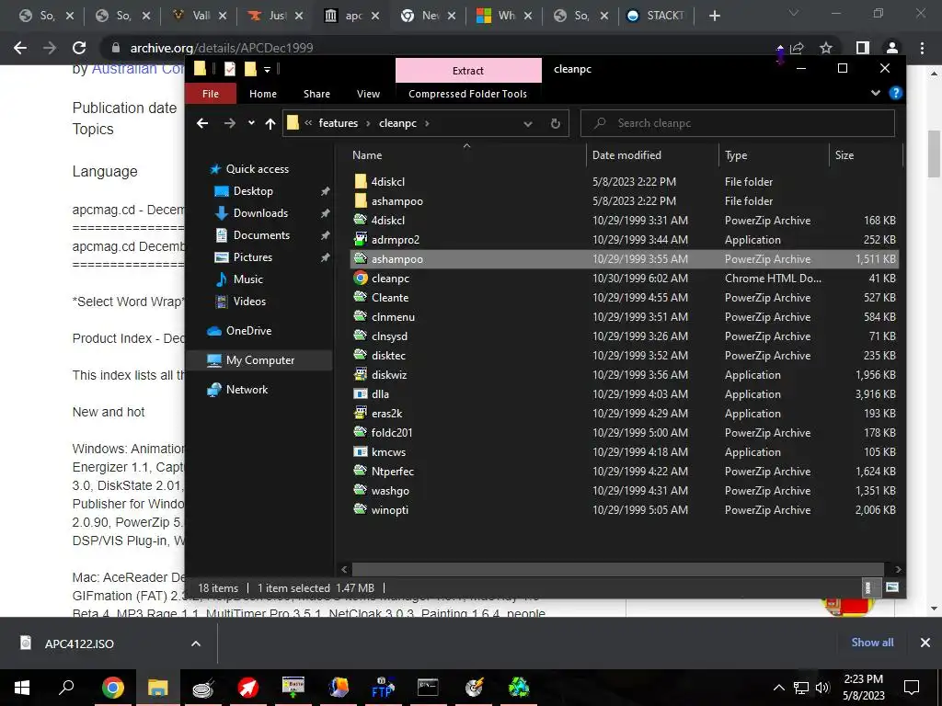Switch to large icons view layout
The height and width of the screenshot is (706, 942).
tap(892, 587)
